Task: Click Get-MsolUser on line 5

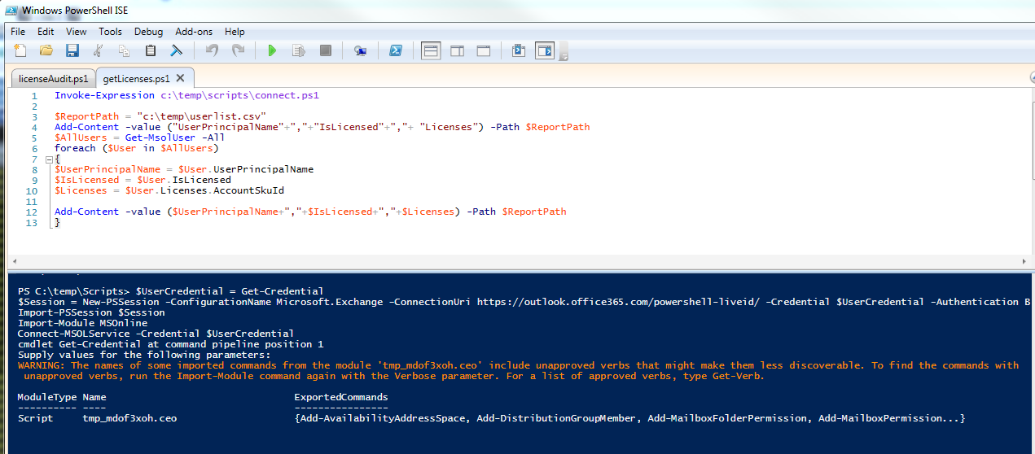Action: pyautogui.click(x=160, y=138)
